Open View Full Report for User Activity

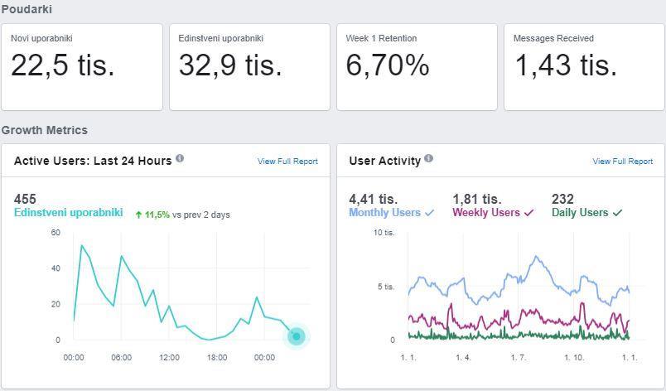click(623, 162)
